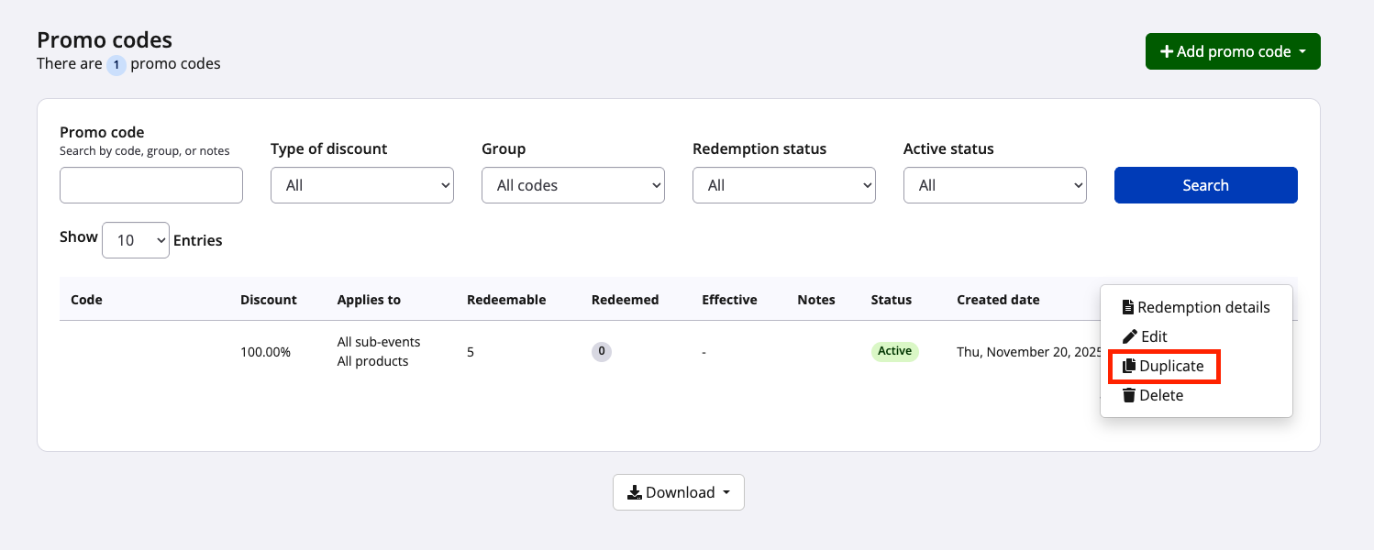This screenshot has width=1374, height=550.
Task: Click the redeemed count badge 0
Action: click(602, 352)
